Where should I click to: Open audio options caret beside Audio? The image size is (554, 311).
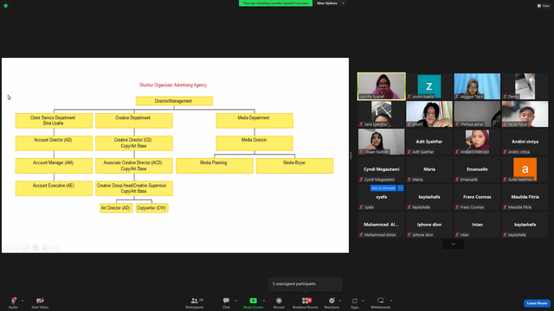[x=23, y=301]
